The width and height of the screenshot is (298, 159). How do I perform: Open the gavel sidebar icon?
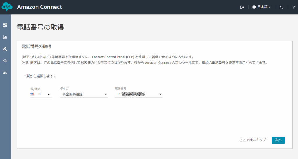(5, 49)
